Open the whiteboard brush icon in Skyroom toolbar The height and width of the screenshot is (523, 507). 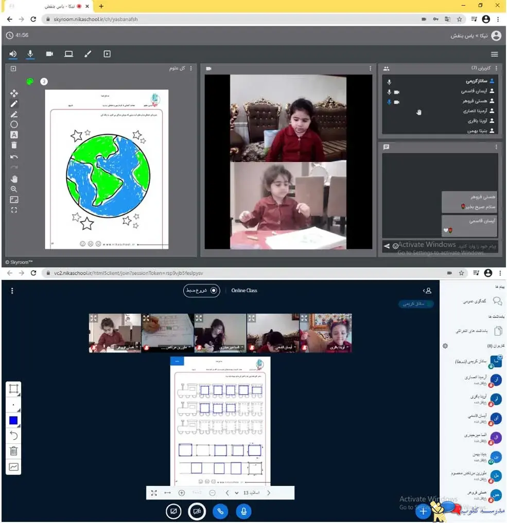(x=88, y=54)
